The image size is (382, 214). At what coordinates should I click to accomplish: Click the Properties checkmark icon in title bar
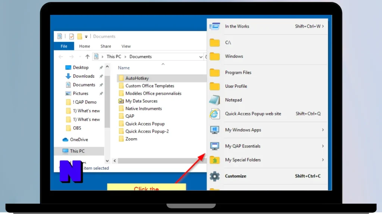71,36
